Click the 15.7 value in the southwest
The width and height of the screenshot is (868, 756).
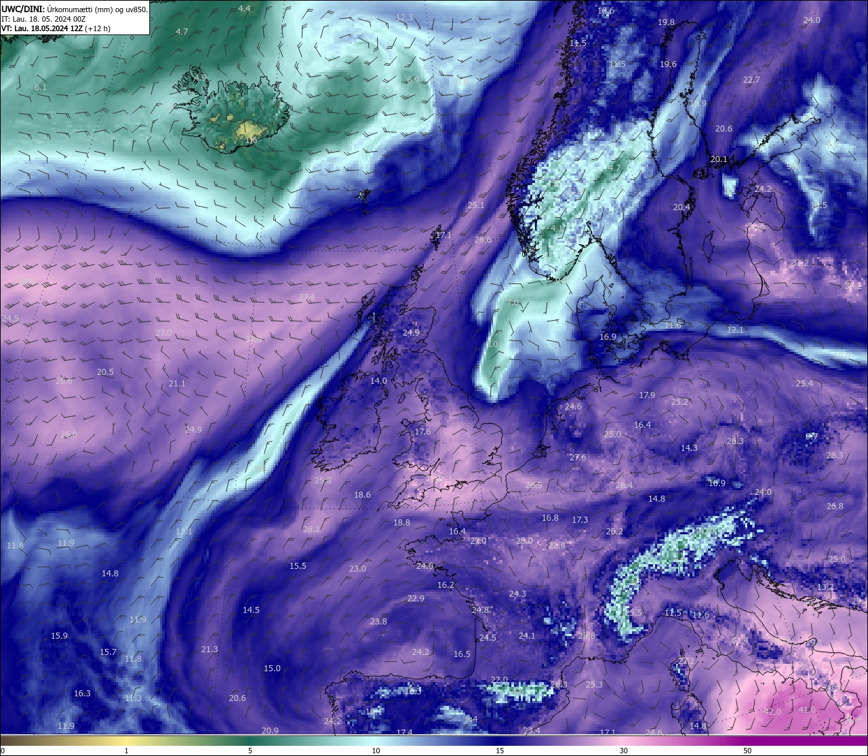(108, 652)
